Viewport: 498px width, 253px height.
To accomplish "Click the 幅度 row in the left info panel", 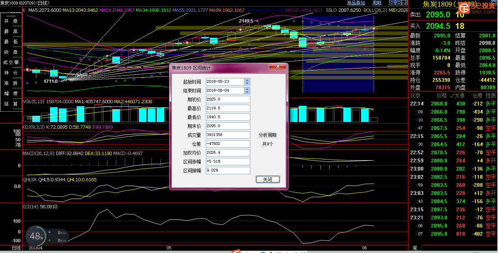I will 11,94.
